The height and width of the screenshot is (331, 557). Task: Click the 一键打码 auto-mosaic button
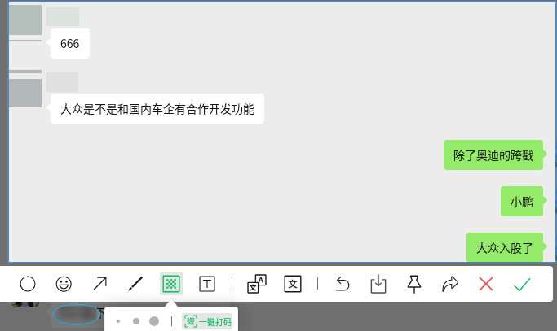pyautogui.click(x=207, y=322)
